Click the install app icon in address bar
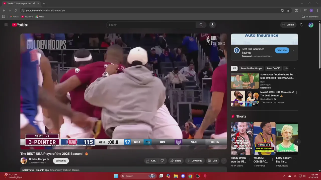Image resolution: width=321 pixels, height=180 pixels. [282, 10]
